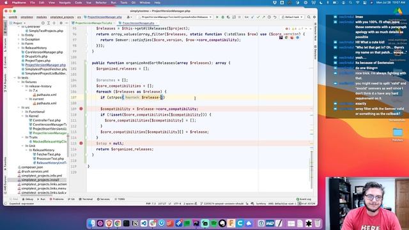Viewport: 409px width, 230px height.
Task: Collapse the Kernel tests folder
Action: [x=23, y=116]
